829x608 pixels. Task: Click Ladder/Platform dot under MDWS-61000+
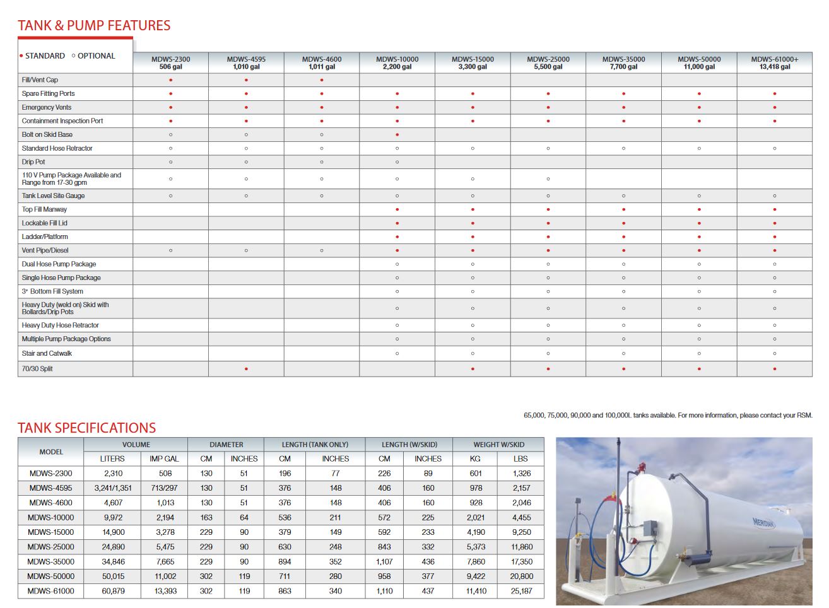click(774, 237)
